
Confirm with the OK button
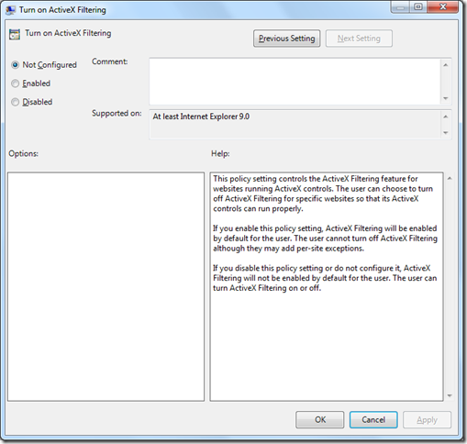pyautogui.click(x=320, y=419)
